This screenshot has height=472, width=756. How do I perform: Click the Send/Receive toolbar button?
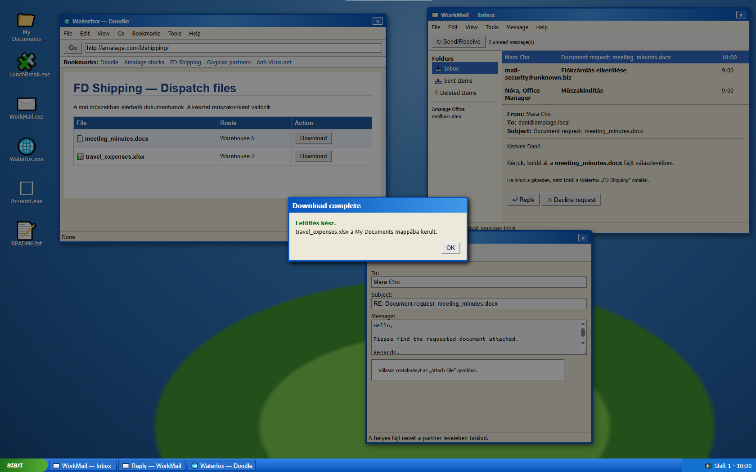[x=459, y=42]
